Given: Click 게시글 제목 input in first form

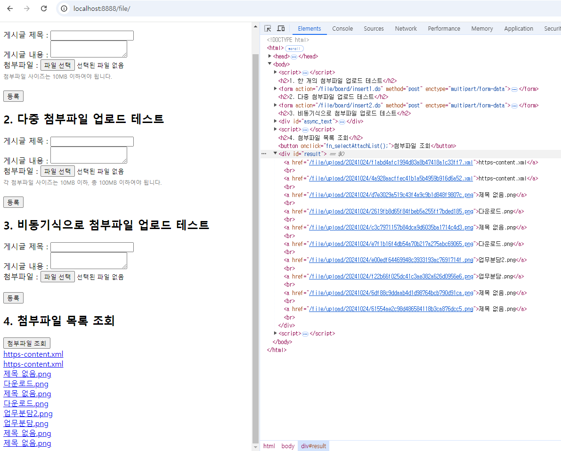Looking at the screenshot, I should click(92, 35).
